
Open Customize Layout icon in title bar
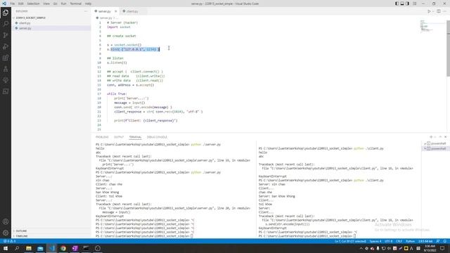click(415, 4)
